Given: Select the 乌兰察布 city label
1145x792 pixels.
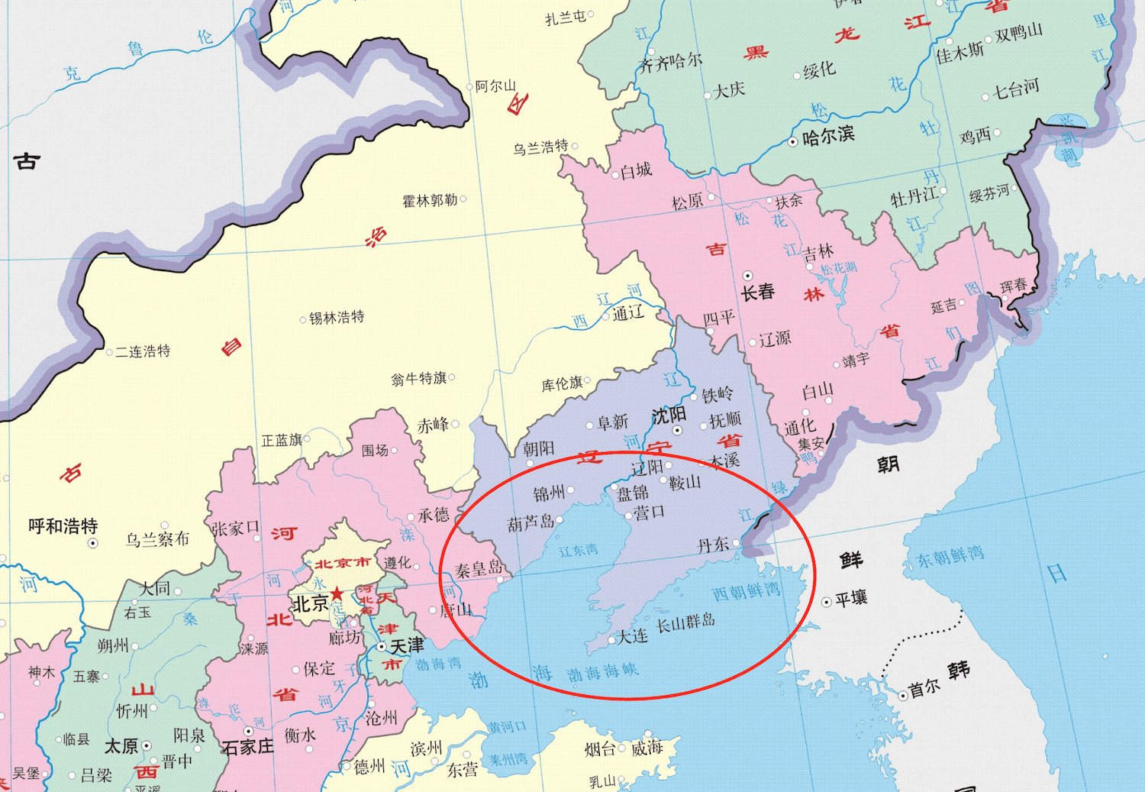Looking at the screenshot, I should (157, 539).
